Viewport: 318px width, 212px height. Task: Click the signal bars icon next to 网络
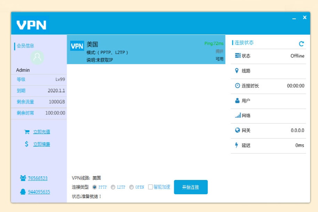pos(238,116)
